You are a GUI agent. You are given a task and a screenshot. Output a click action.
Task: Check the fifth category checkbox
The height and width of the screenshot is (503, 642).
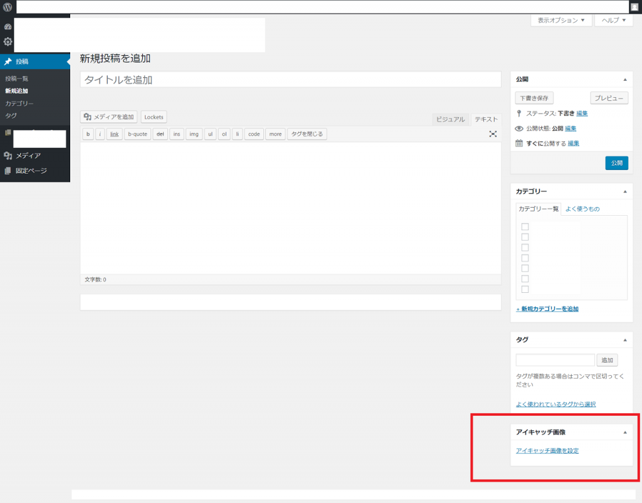click(x=525, y=268)
